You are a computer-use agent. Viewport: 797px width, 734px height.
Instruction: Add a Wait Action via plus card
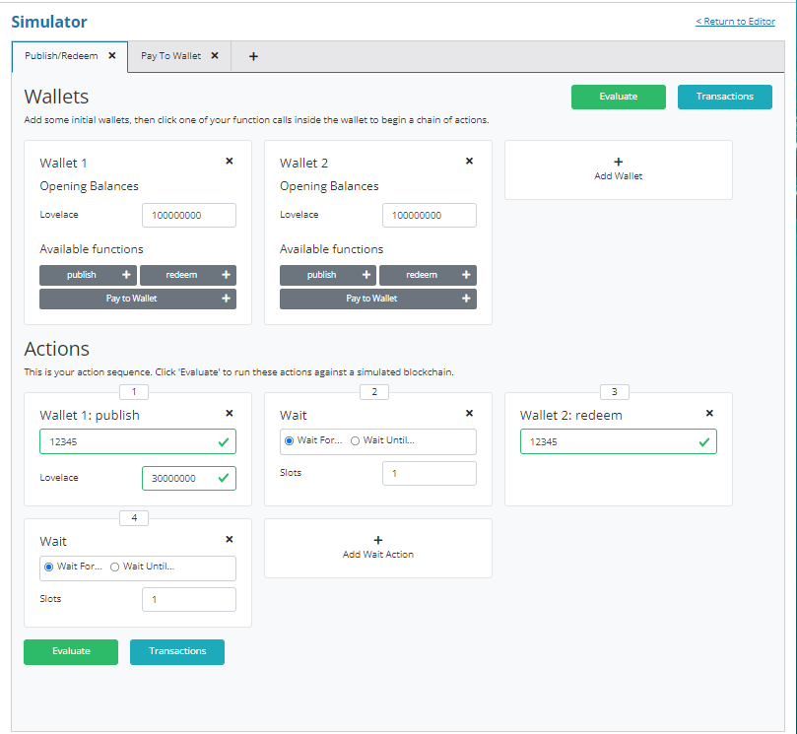pos(377,547)
